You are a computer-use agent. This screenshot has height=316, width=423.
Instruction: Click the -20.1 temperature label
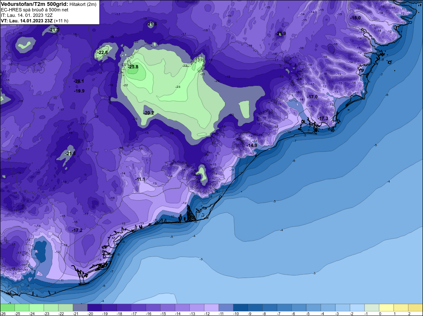click(x=79, y=82)
